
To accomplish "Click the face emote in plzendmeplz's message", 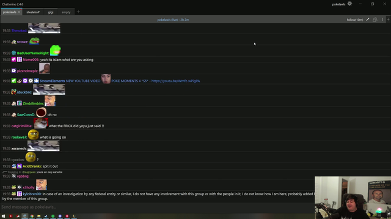I will tap(45, 68).
